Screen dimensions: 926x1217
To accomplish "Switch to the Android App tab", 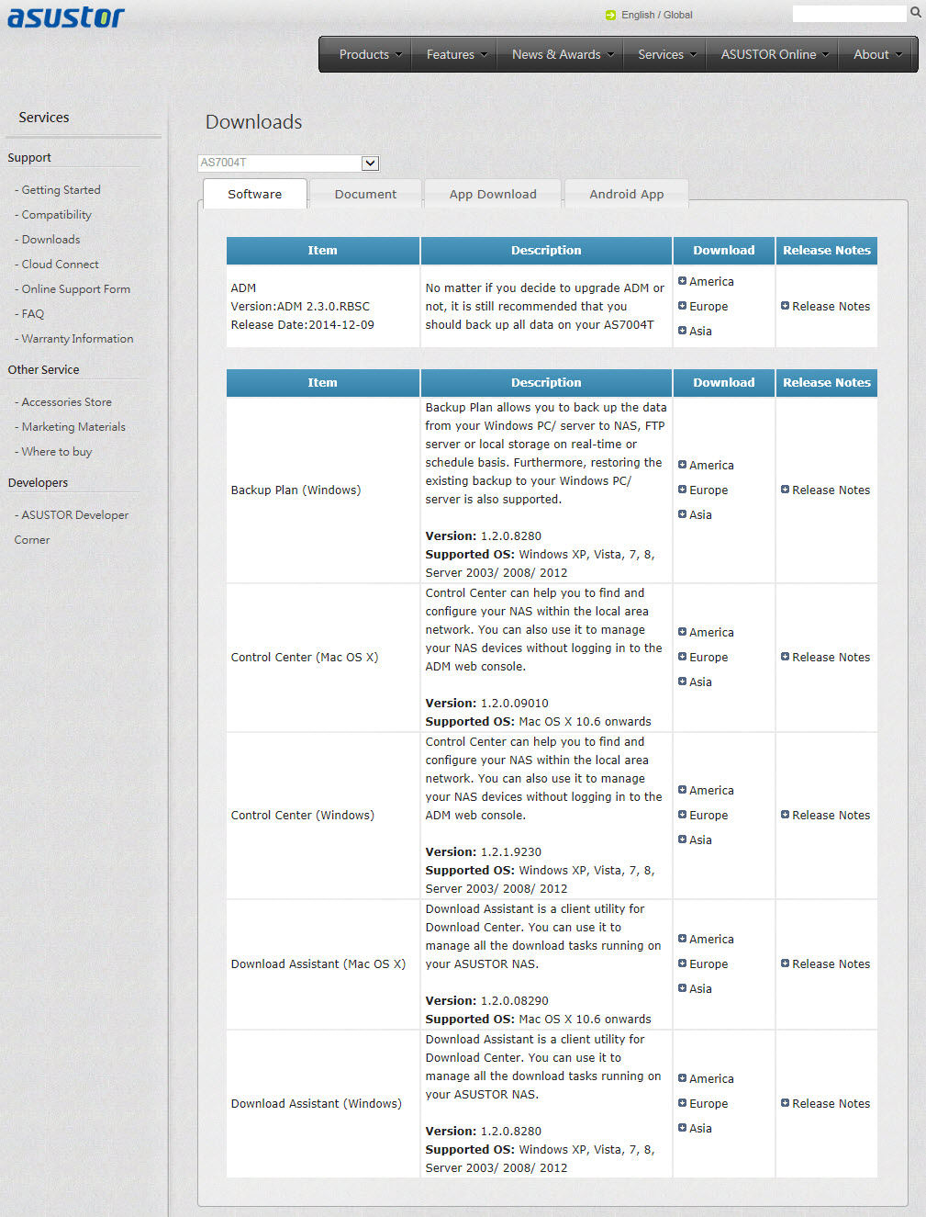I will tap(627, 194).
